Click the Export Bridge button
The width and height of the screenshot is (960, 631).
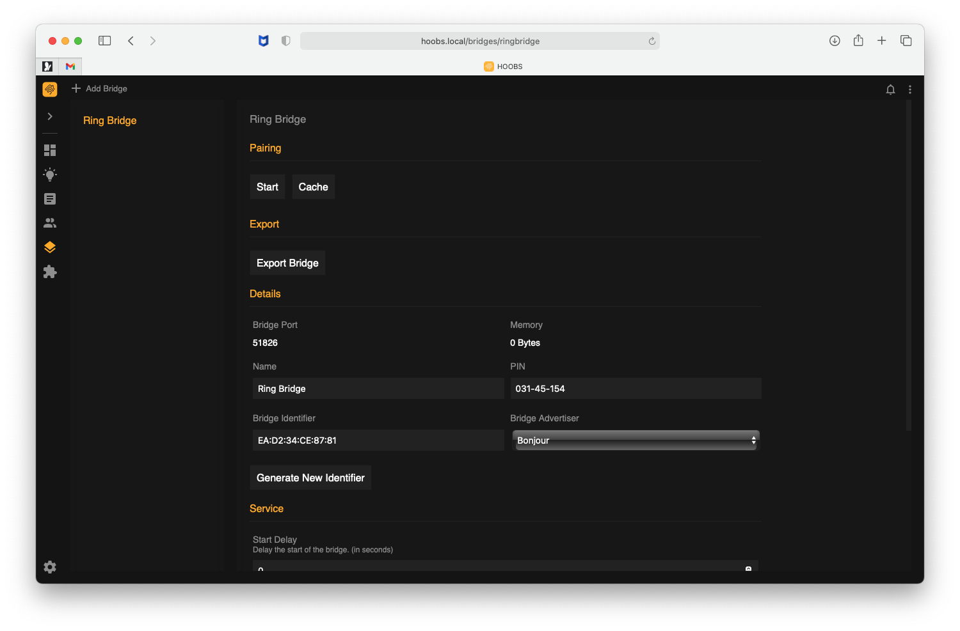[287, 263]
